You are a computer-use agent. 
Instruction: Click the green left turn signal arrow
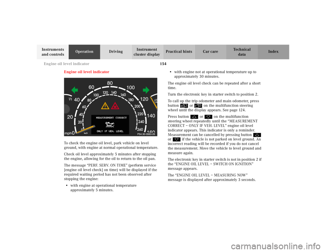point(75,90)
